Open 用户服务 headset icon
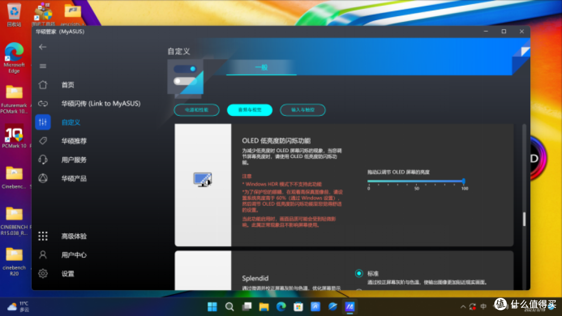The width and height of the screenshot is (562, 316). tap(43, 160)
